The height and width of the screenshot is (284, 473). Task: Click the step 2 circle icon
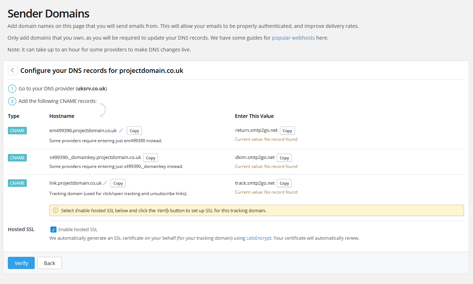coord(12,101)
